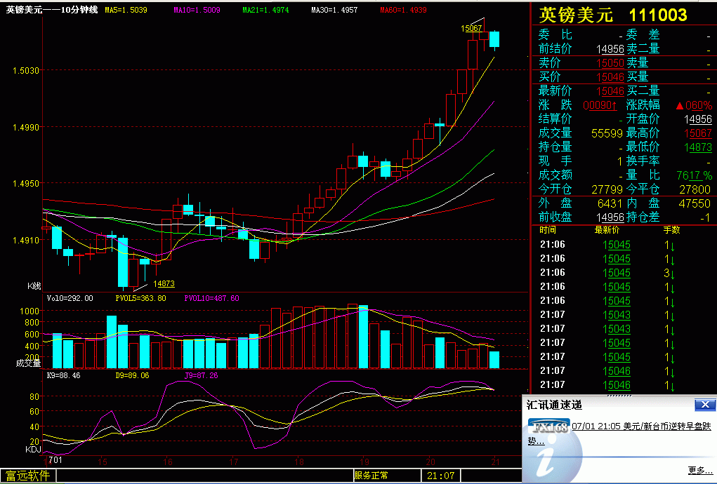Select the MA5=1.5039 indicator label
Screen dimensions: 717x484
click(x=126, y=10)
